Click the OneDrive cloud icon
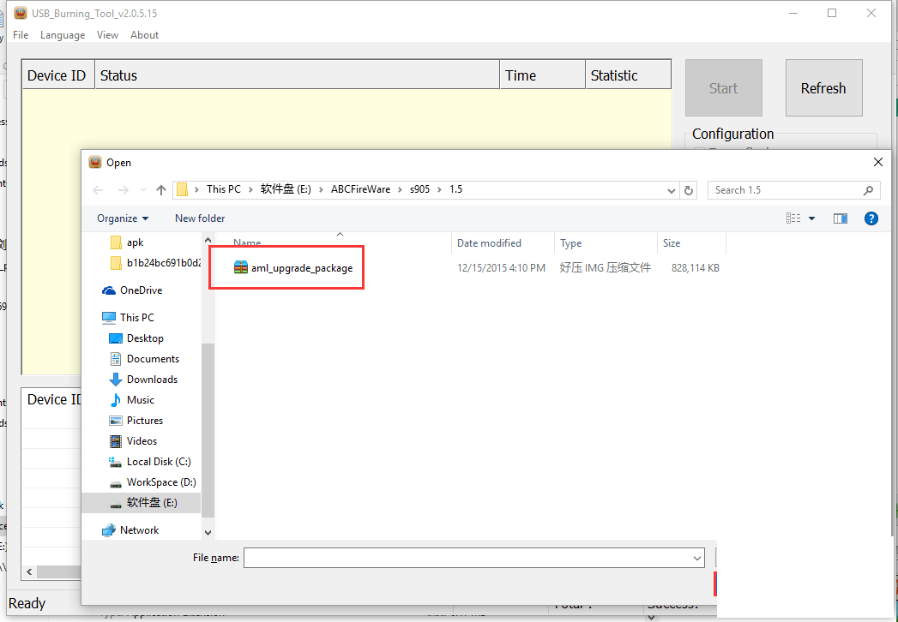 tap(109, 290)
